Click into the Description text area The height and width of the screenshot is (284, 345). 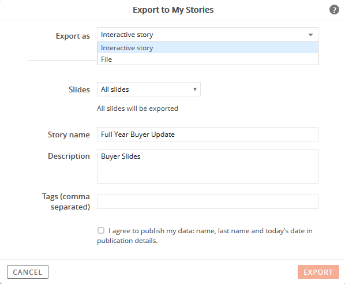point(208,166)
